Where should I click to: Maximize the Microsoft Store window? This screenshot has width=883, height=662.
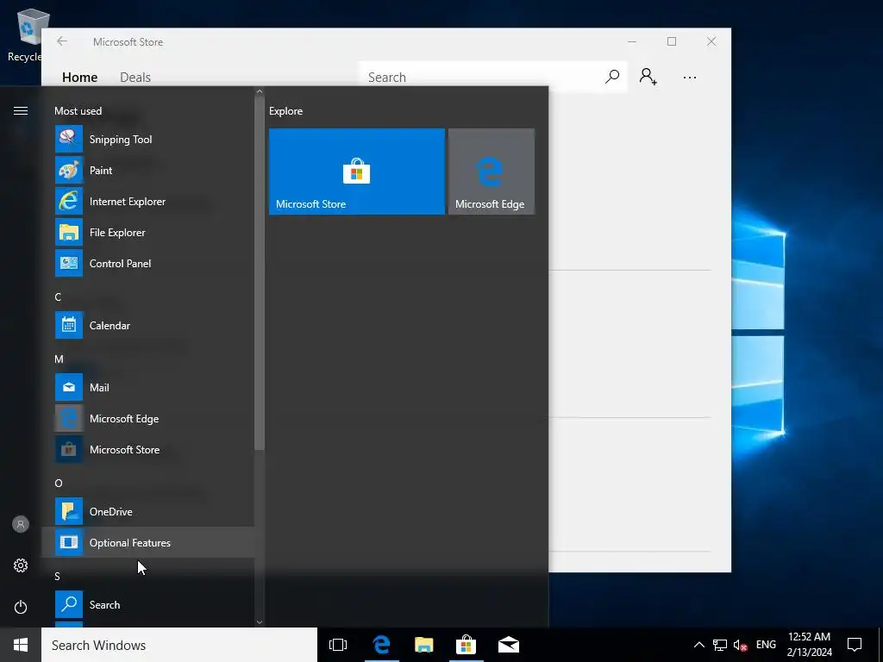pyautogui.click(x=671, y=41)
